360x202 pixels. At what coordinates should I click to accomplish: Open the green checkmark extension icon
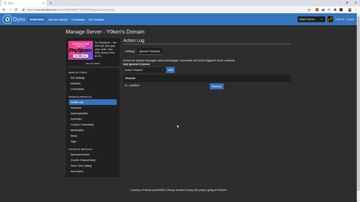coord(323,10)
